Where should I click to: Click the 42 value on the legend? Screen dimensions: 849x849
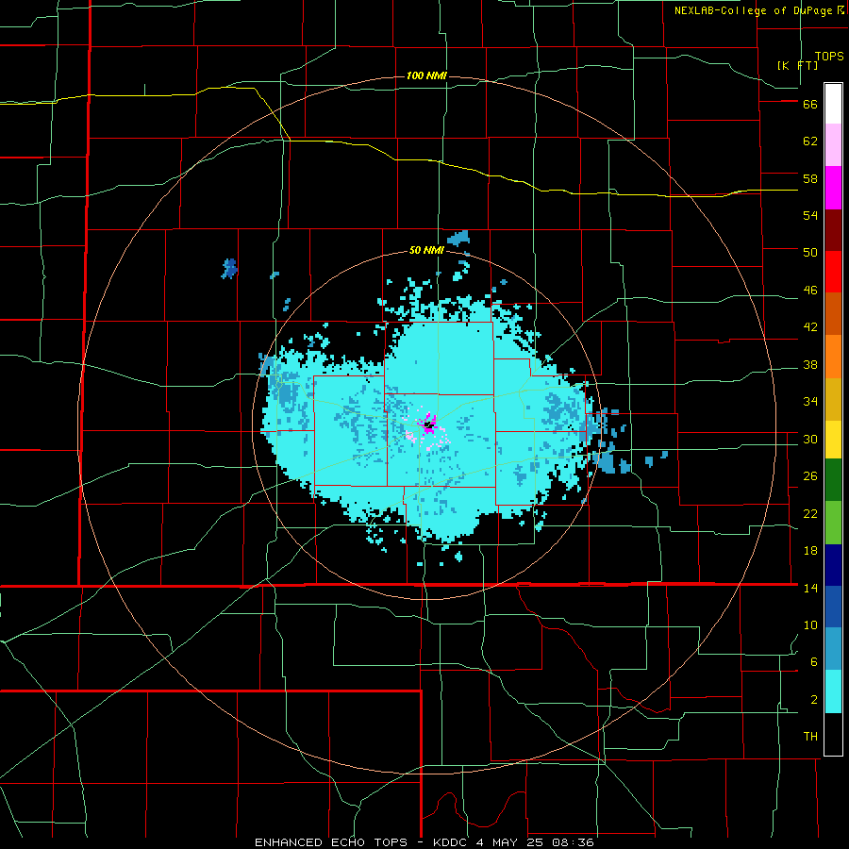click(810, 327)
